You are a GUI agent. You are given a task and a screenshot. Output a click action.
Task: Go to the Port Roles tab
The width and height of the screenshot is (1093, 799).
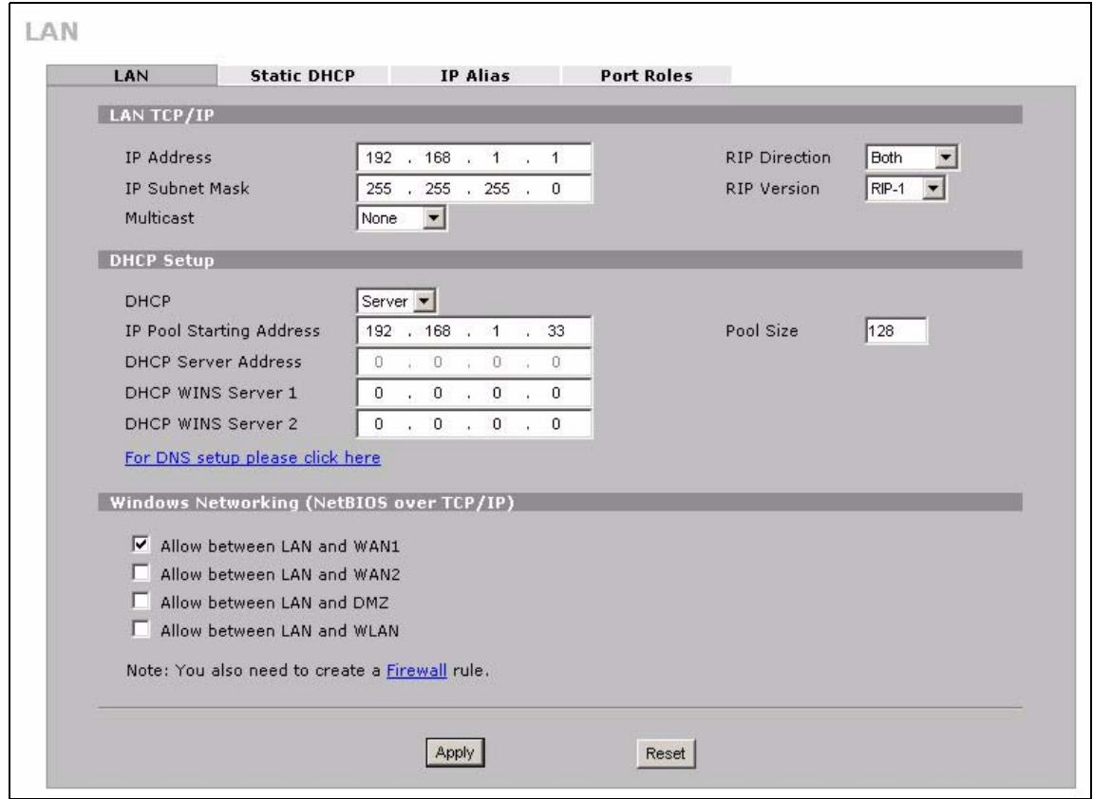tap(646, 76)
